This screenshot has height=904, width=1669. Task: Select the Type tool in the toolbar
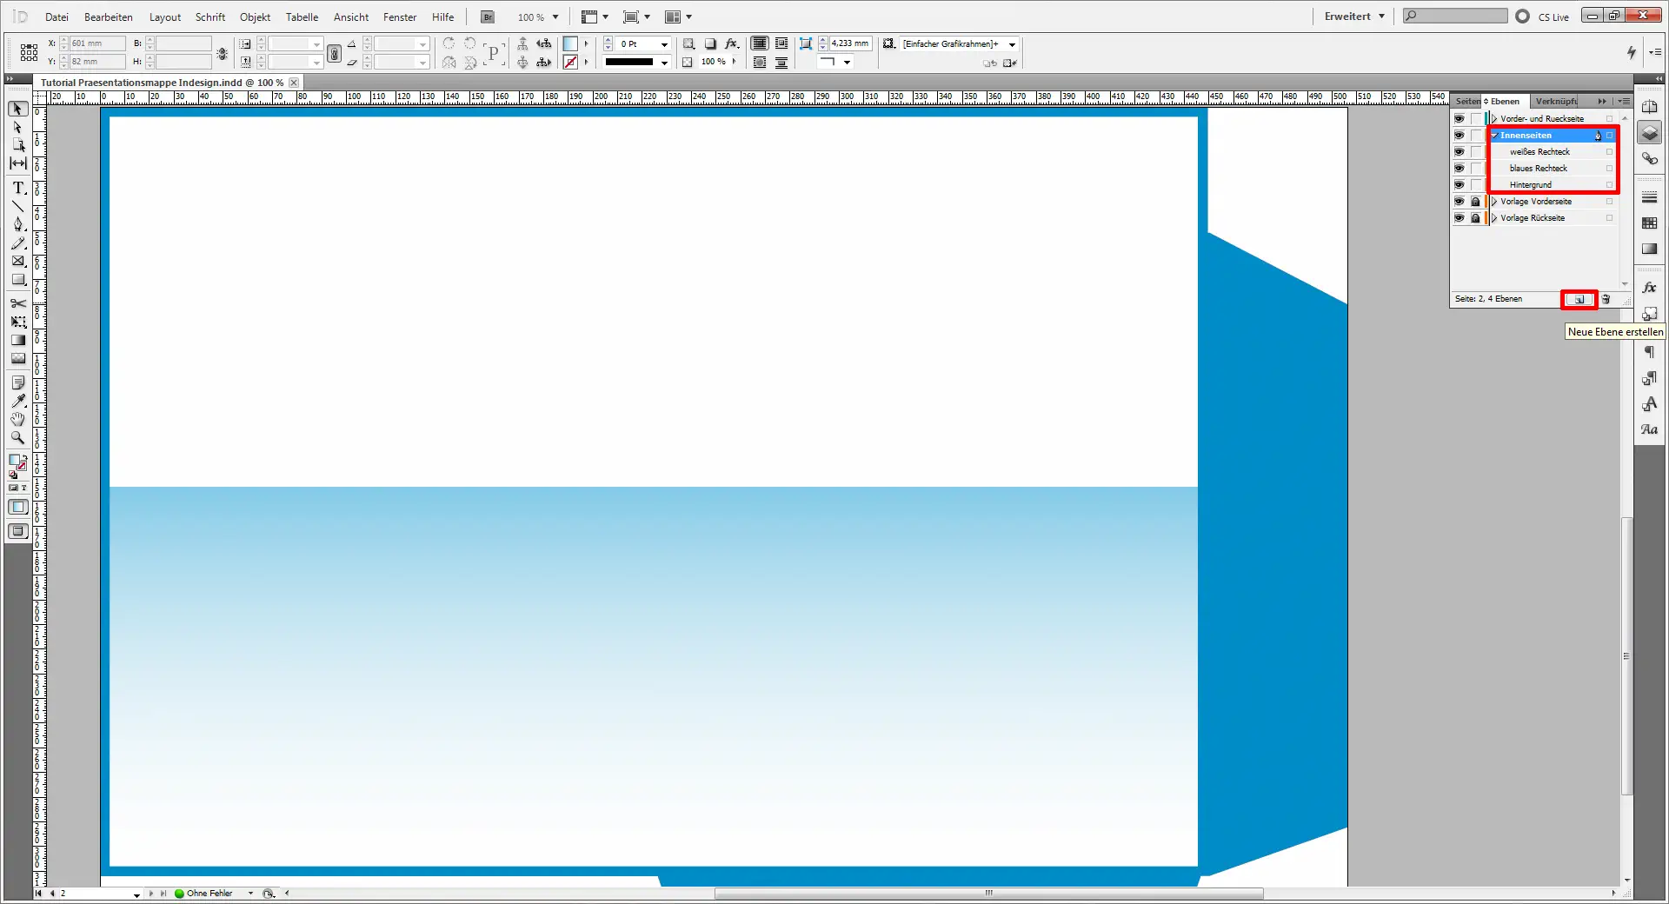tap(17, 188)
